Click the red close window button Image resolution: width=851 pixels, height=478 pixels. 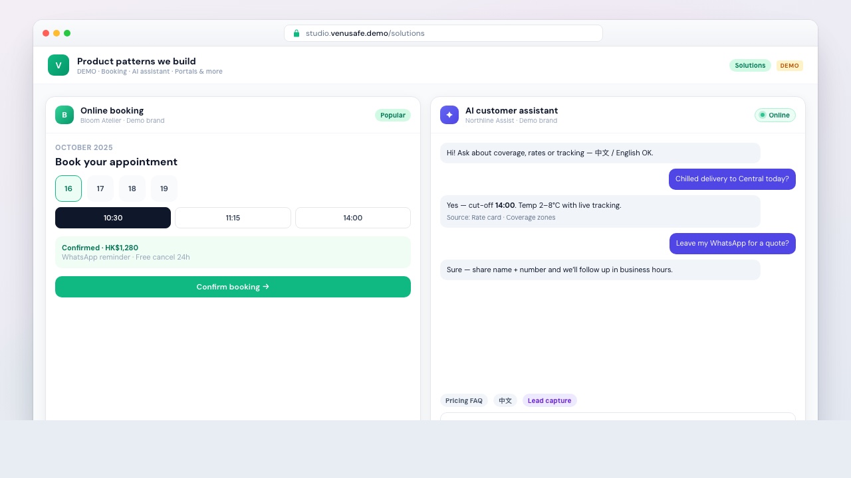click(46, 33)
